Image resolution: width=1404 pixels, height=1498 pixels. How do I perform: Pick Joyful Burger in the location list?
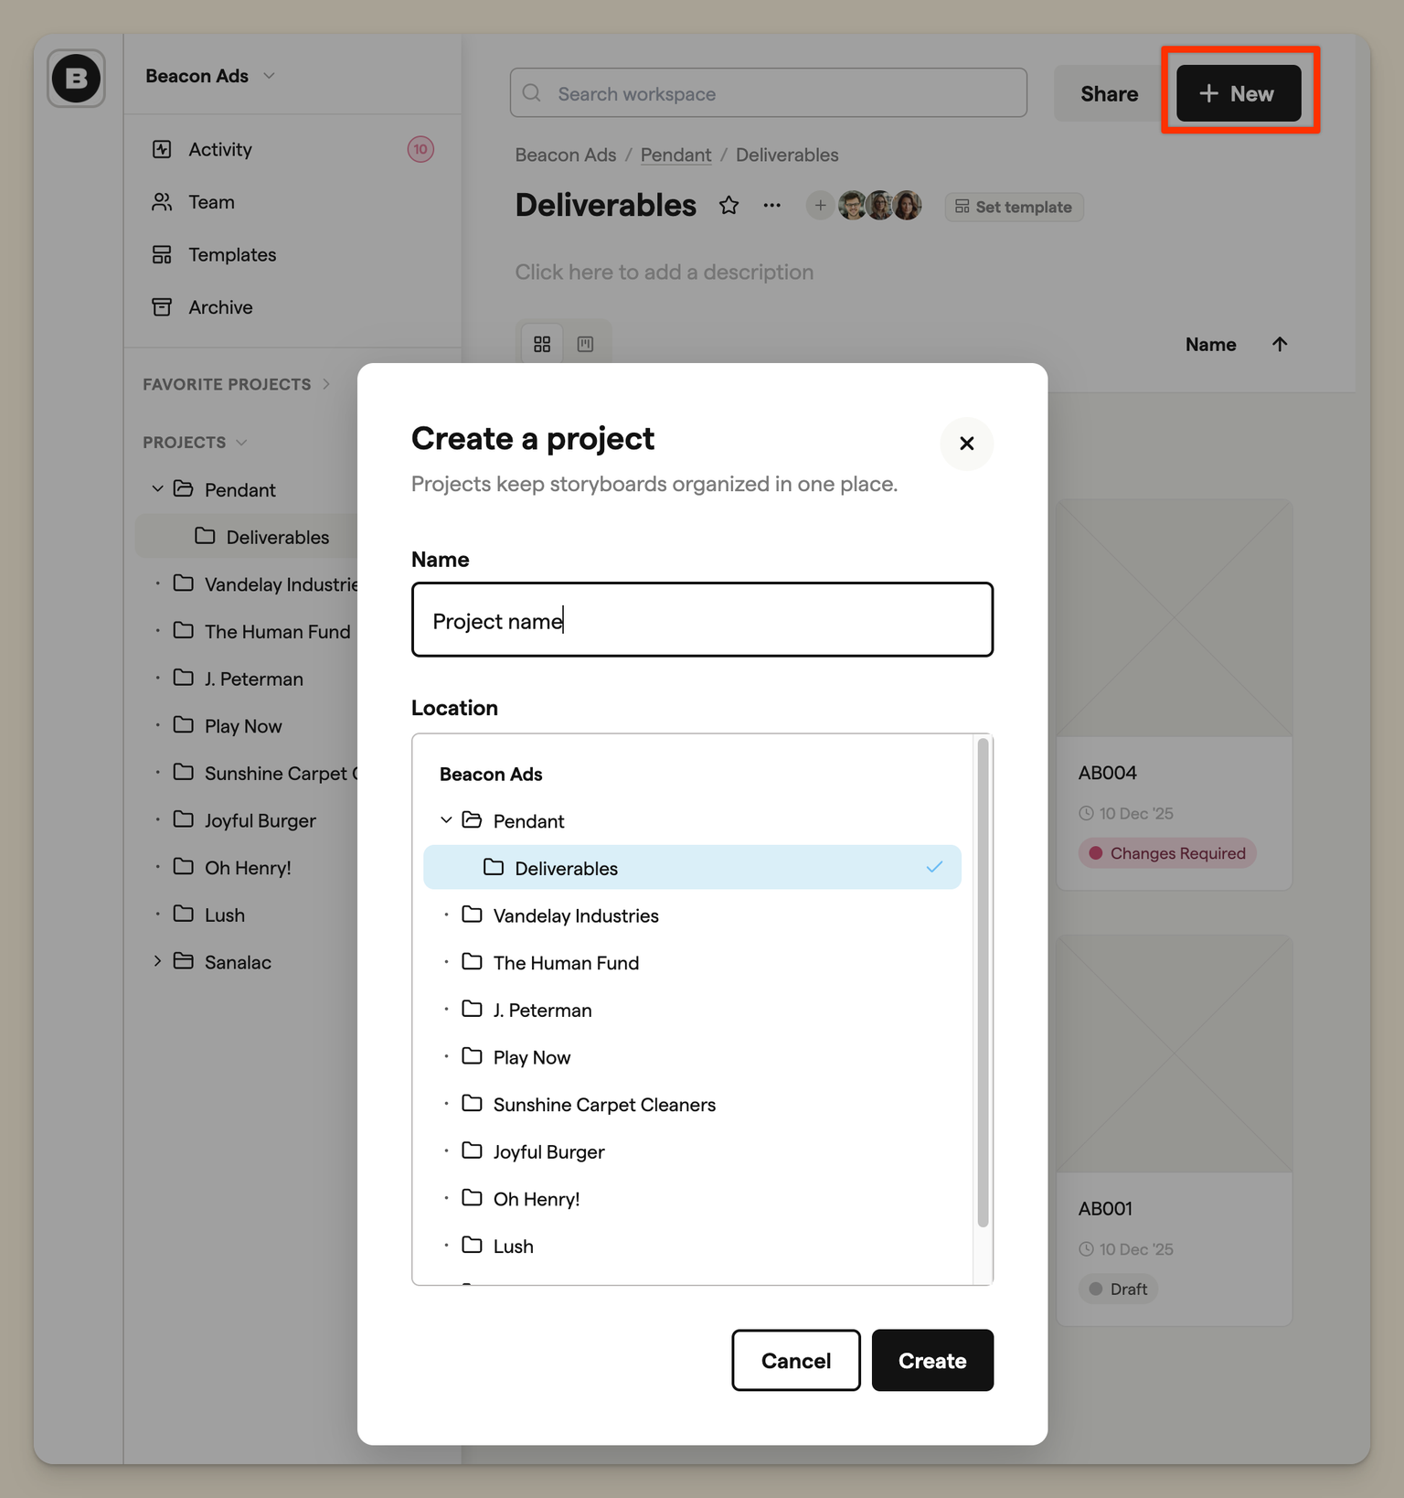pos(548,1151)
